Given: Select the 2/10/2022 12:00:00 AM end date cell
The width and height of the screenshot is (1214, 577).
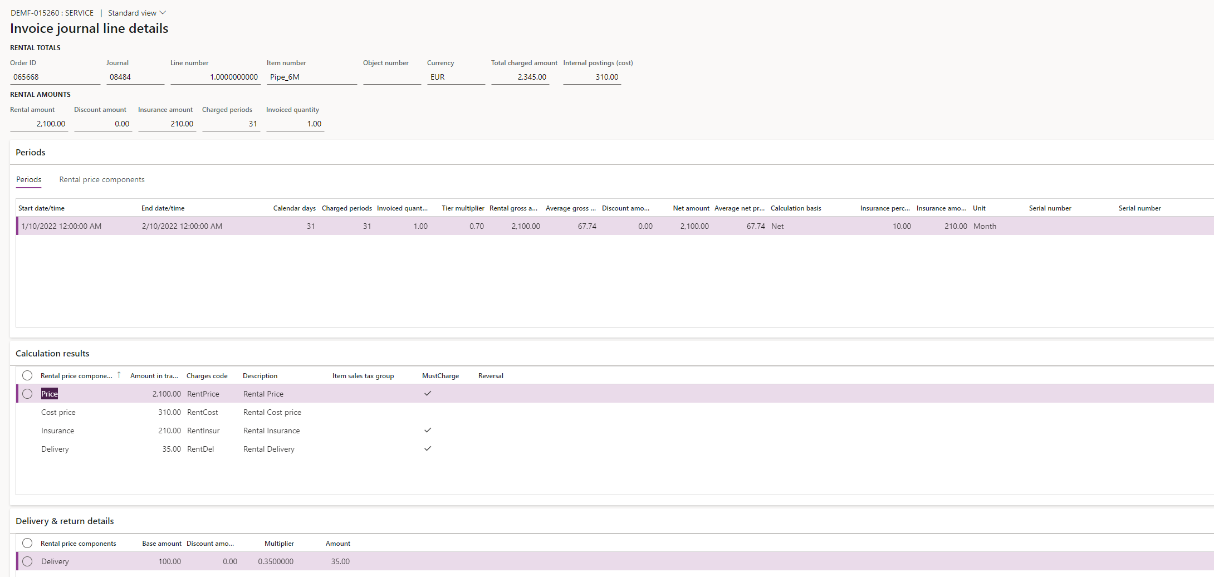Looking at the screenshot, I should click(x=182, y=226).
